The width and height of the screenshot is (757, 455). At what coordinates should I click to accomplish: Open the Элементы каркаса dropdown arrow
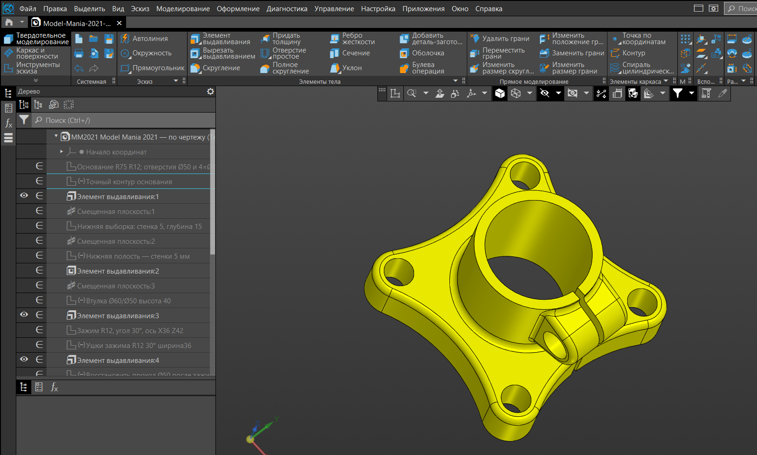[x=666, y=81]
